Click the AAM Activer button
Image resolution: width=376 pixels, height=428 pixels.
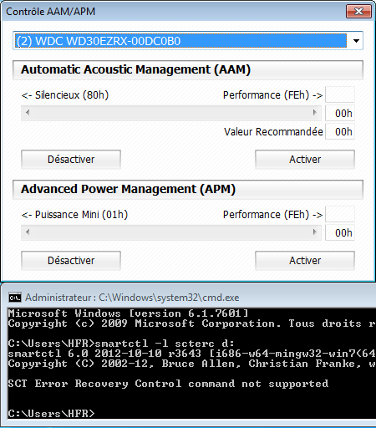pos(305,160)
